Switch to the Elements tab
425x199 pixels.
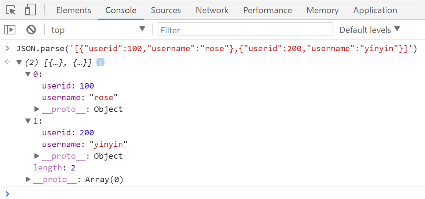74,10
